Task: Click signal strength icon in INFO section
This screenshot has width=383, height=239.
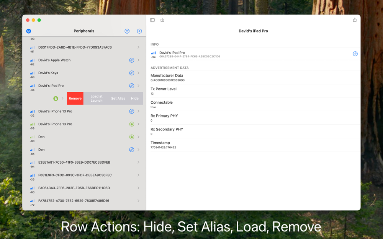Action: 154,53
